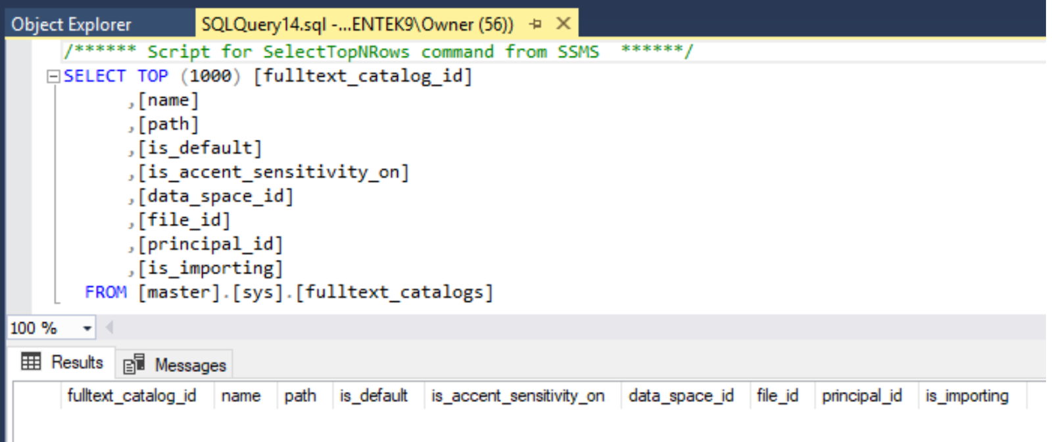The width and height of the screenshot is (1052, 442).
Task: Click the FROM keyword in the query
Action: pyautogui.click(x=105, y=292)
